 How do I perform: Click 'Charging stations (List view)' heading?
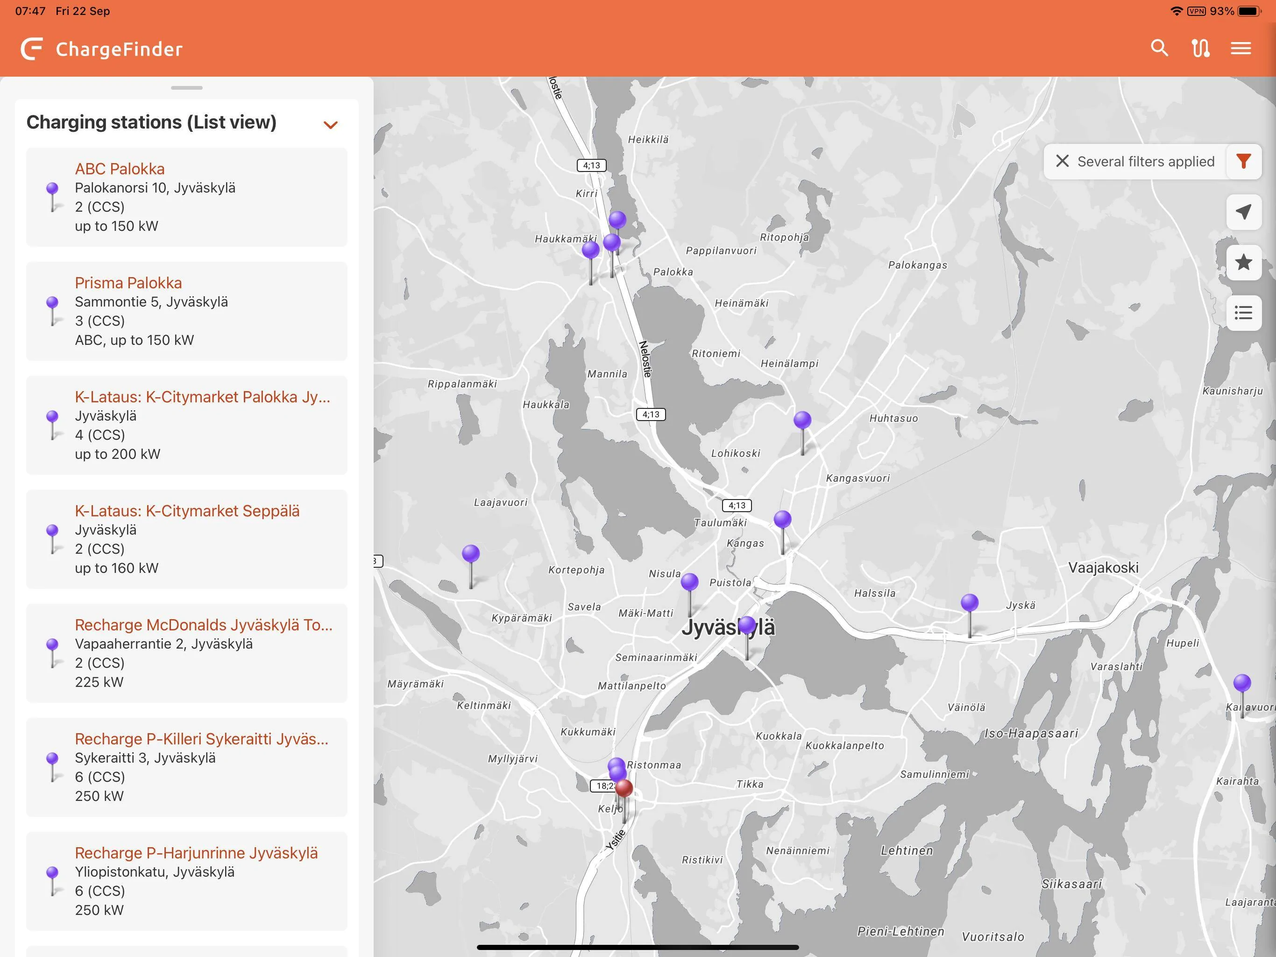point(152,122)
